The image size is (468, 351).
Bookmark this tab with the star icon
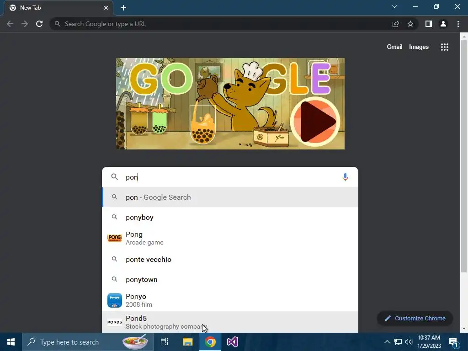410,24
